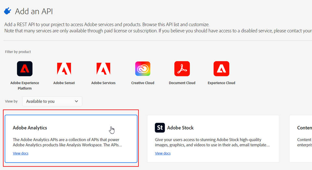Click the Adobe Analytics description text
This screenshot has height=170, width=312.
pyautogui.click(x=67, y=142)
